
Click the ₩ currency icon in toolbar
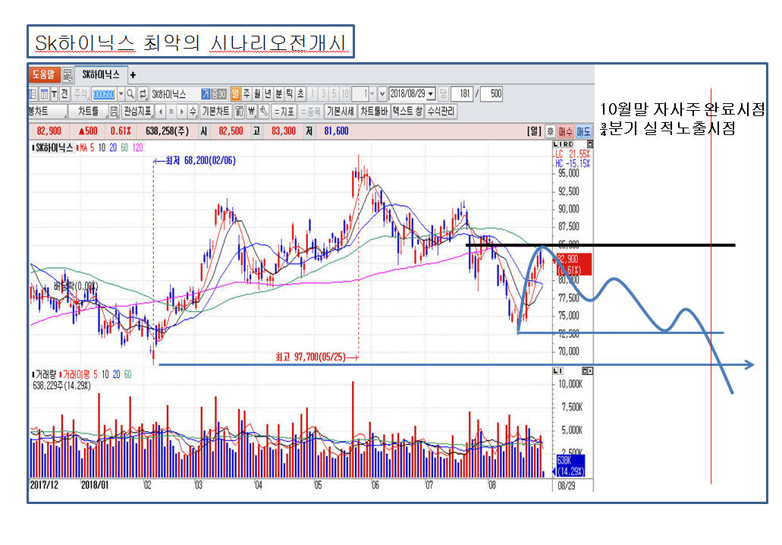251,112
